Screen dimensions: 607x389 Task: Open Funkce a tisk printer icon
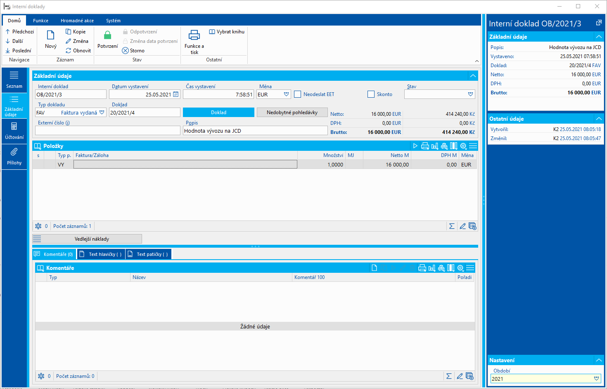click(194, 35)
